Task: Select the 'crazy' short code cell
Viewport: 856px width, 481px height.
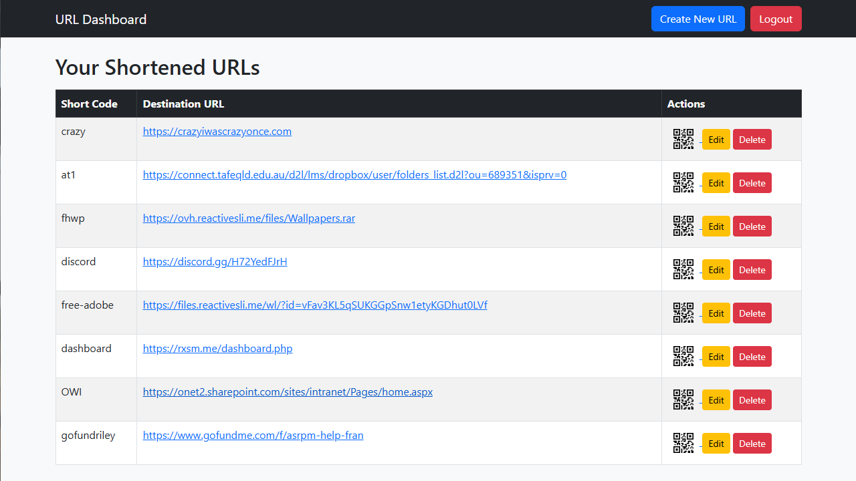Action: [x=96, y=140]
